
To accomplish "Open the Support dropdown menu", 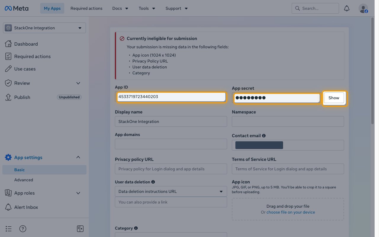I will pos(176,8).
